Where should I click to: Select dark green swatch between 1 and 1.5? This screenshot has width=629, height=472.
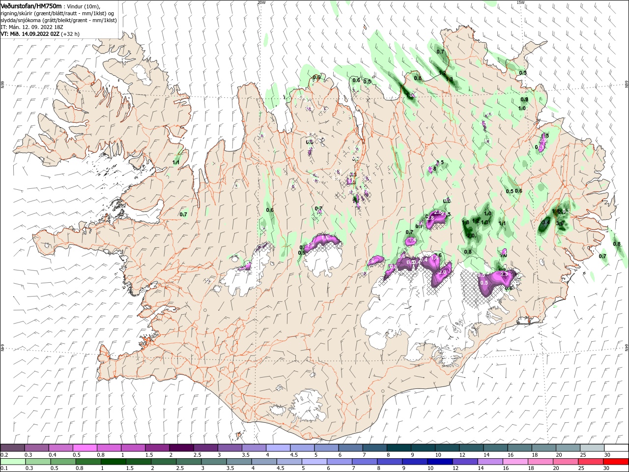(113, 462)
